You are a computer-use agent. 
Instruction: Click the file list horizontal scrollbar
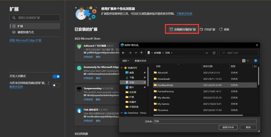(198, 115)
